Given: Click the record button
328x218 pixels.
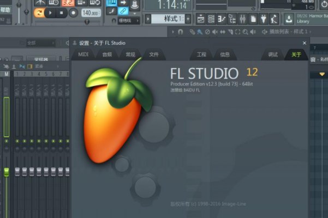Looking at the screenshot, I should (74, 13).
